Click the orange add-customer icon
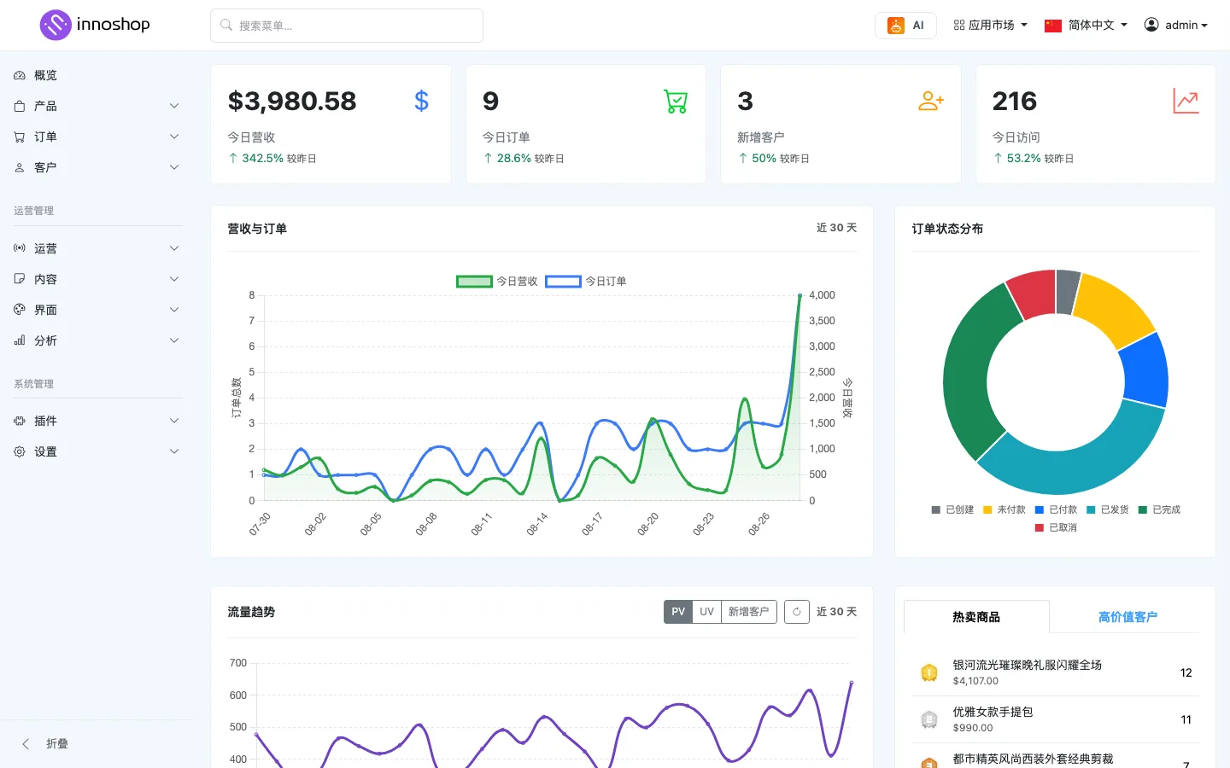Screen dimensions: 1230x768 pyautogui.click(x=931, y=102)
